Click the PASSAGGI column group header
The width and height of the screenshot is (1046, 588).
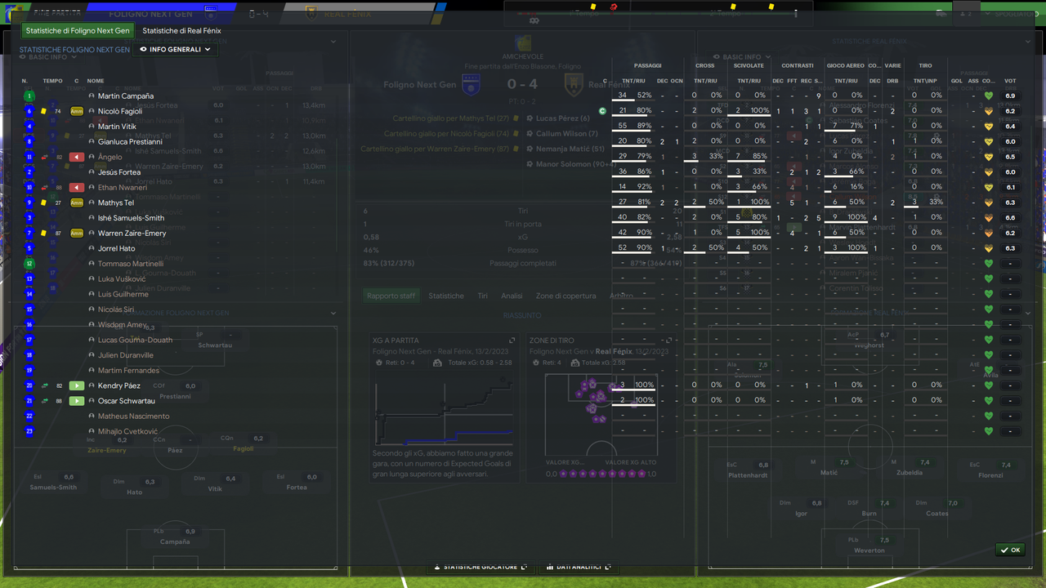point(647,65)
